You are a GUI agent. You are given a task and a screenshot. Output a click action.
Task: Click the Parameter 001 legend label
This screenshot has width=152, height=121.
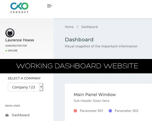tap(91, 111)
